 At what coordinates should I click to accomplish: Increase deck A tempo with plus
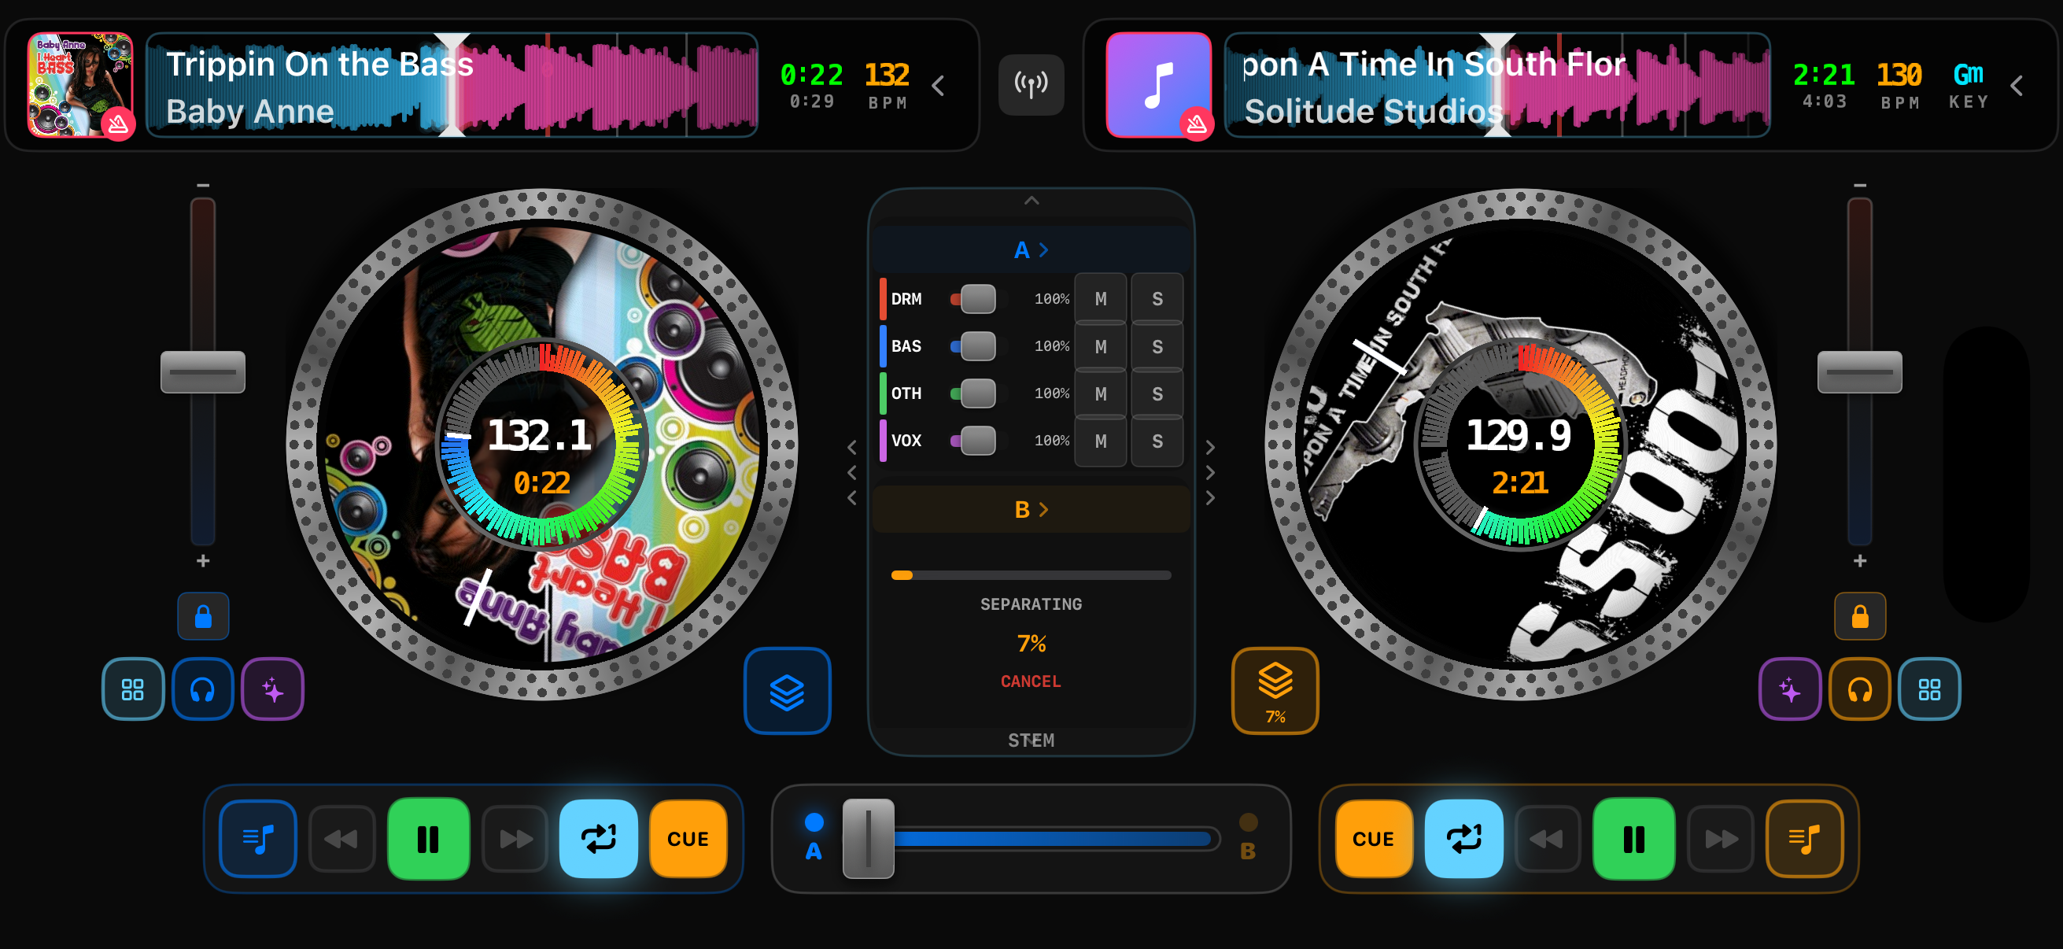pos(204,560)
